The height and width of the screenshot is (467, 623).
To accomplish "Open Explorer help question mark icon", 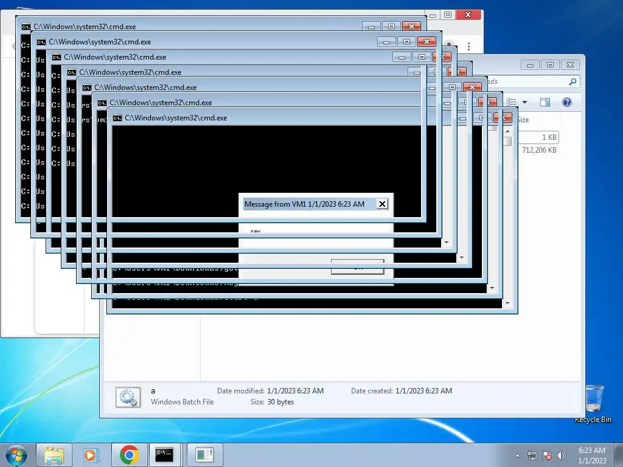I will 567,102.
